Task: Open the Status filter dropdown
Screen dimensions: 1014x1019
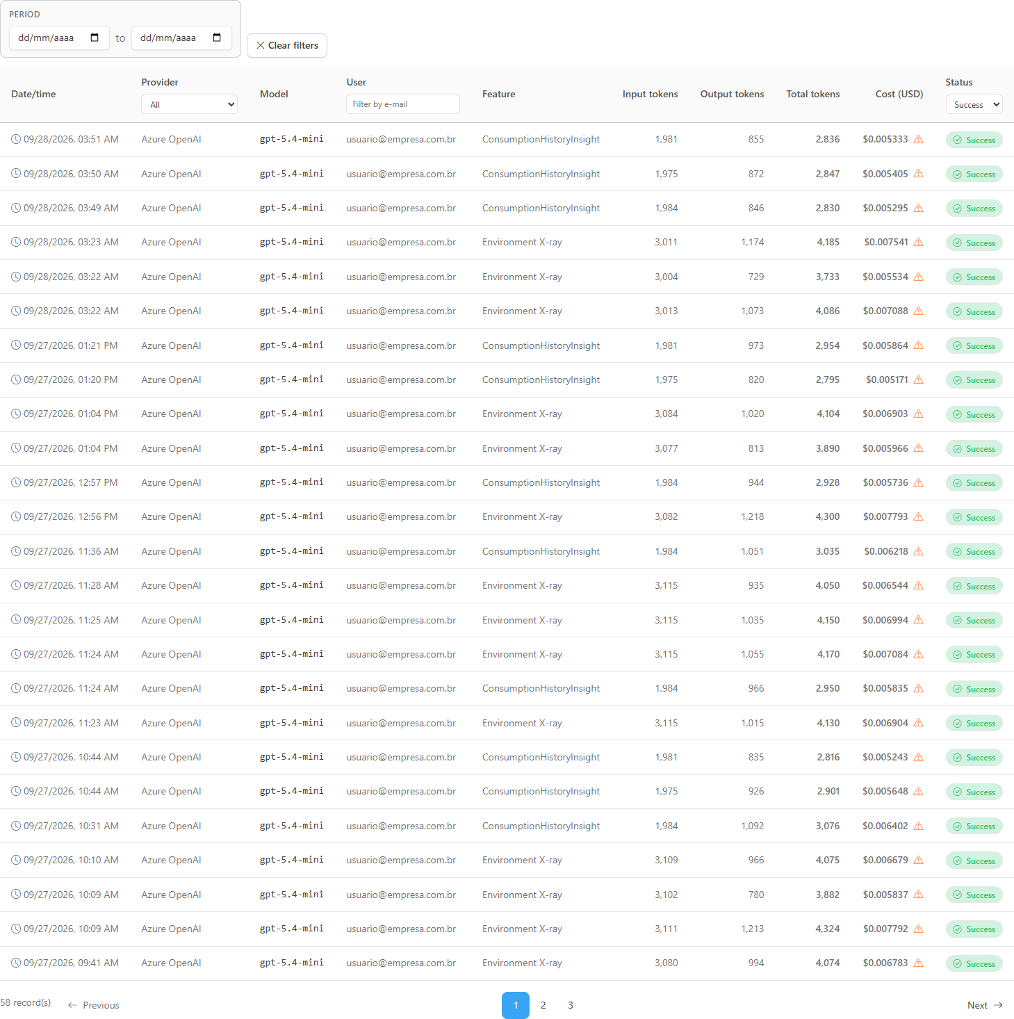Action: (x=974, y=104)
